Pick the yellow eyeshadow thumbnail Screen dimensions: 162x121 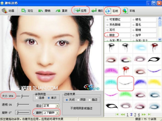[x=154, y=82]
